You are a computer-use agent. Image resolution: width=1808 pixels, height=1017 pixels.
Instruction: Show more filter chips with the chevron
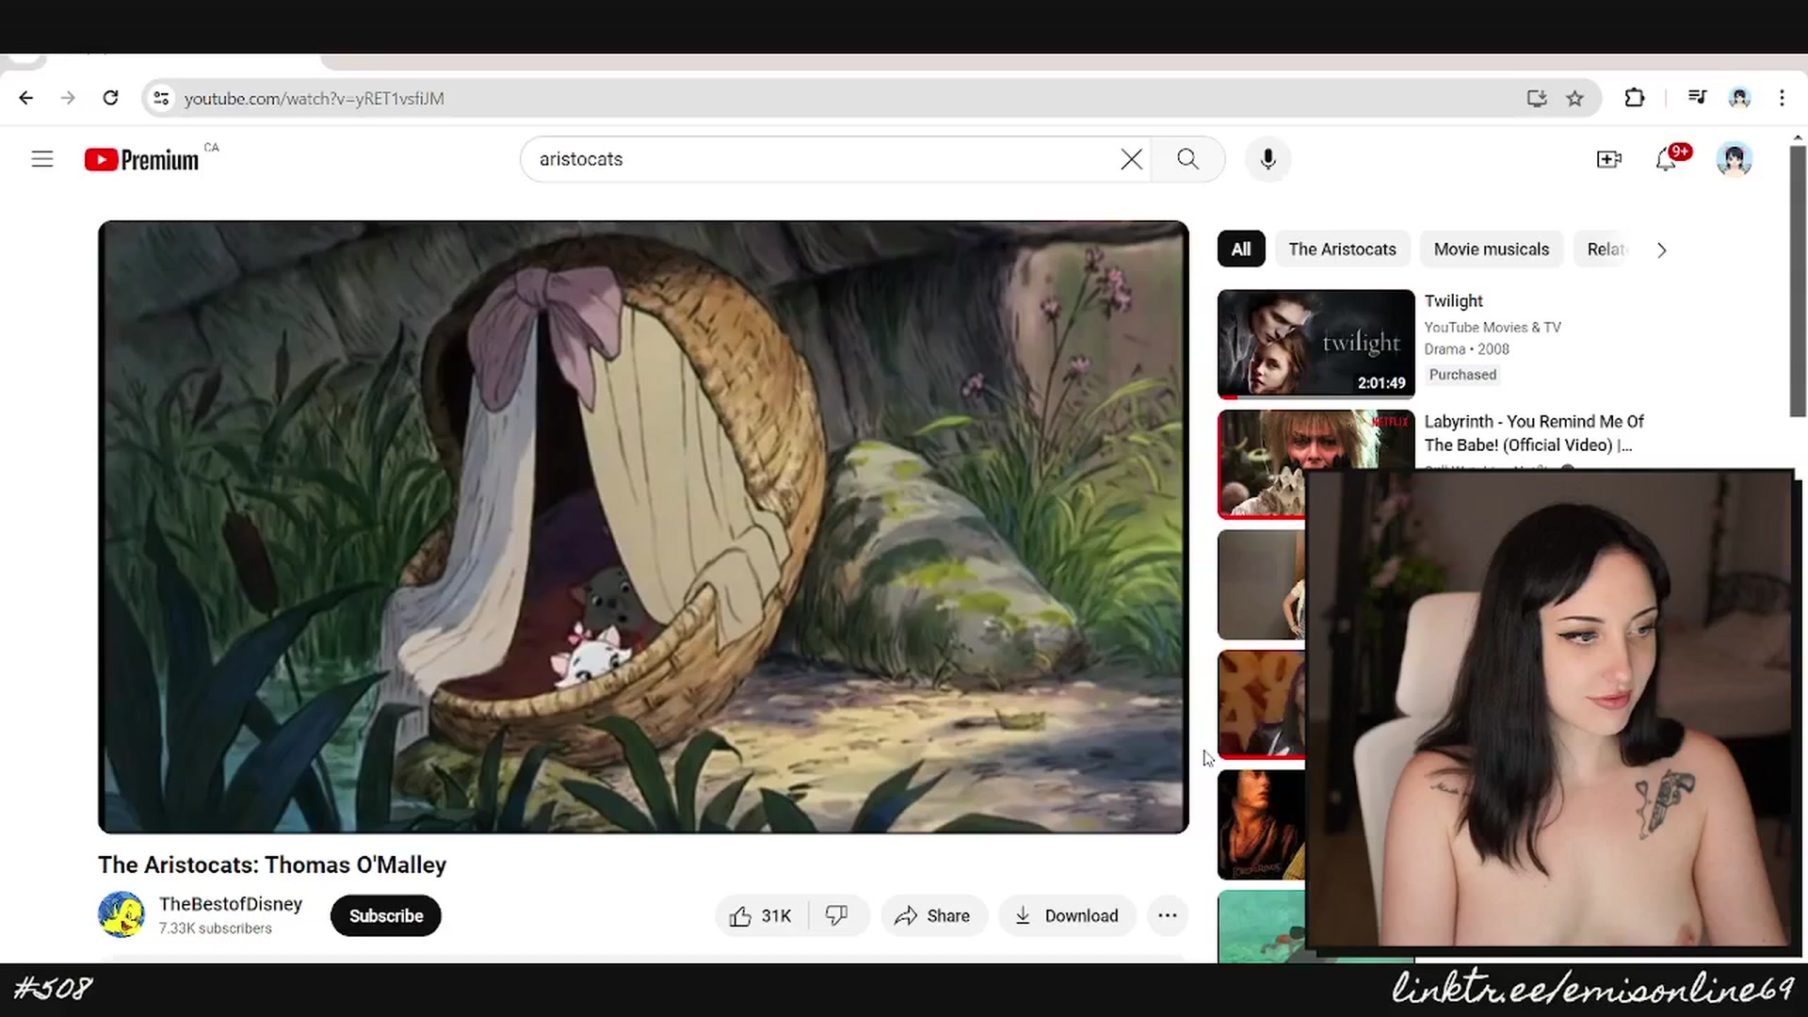point(1662,250)
